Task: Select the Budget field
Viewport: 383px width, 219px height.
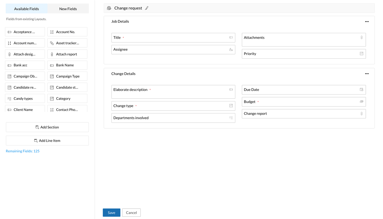Action: point(304,102)
